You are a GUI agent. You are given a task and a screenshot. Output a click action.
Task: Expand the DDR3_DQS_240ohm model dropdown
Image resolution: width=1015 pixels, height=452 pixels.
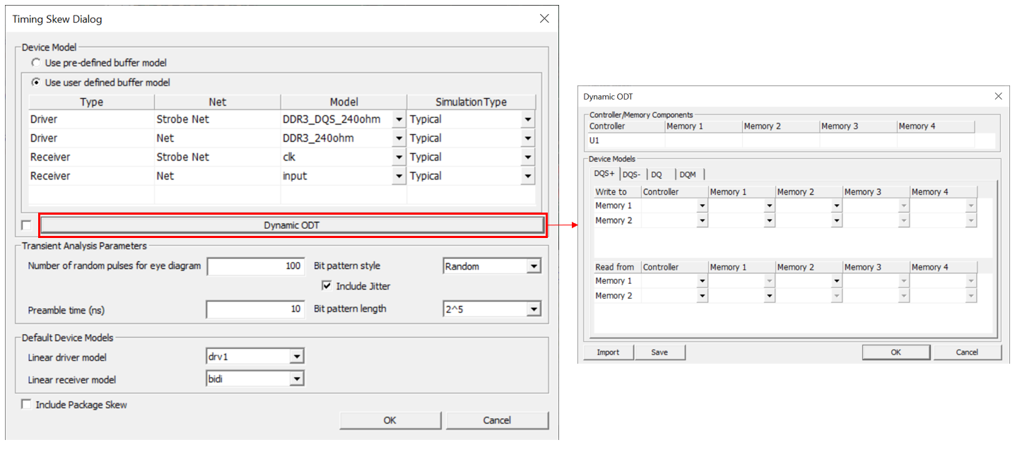tap(399, 119)
